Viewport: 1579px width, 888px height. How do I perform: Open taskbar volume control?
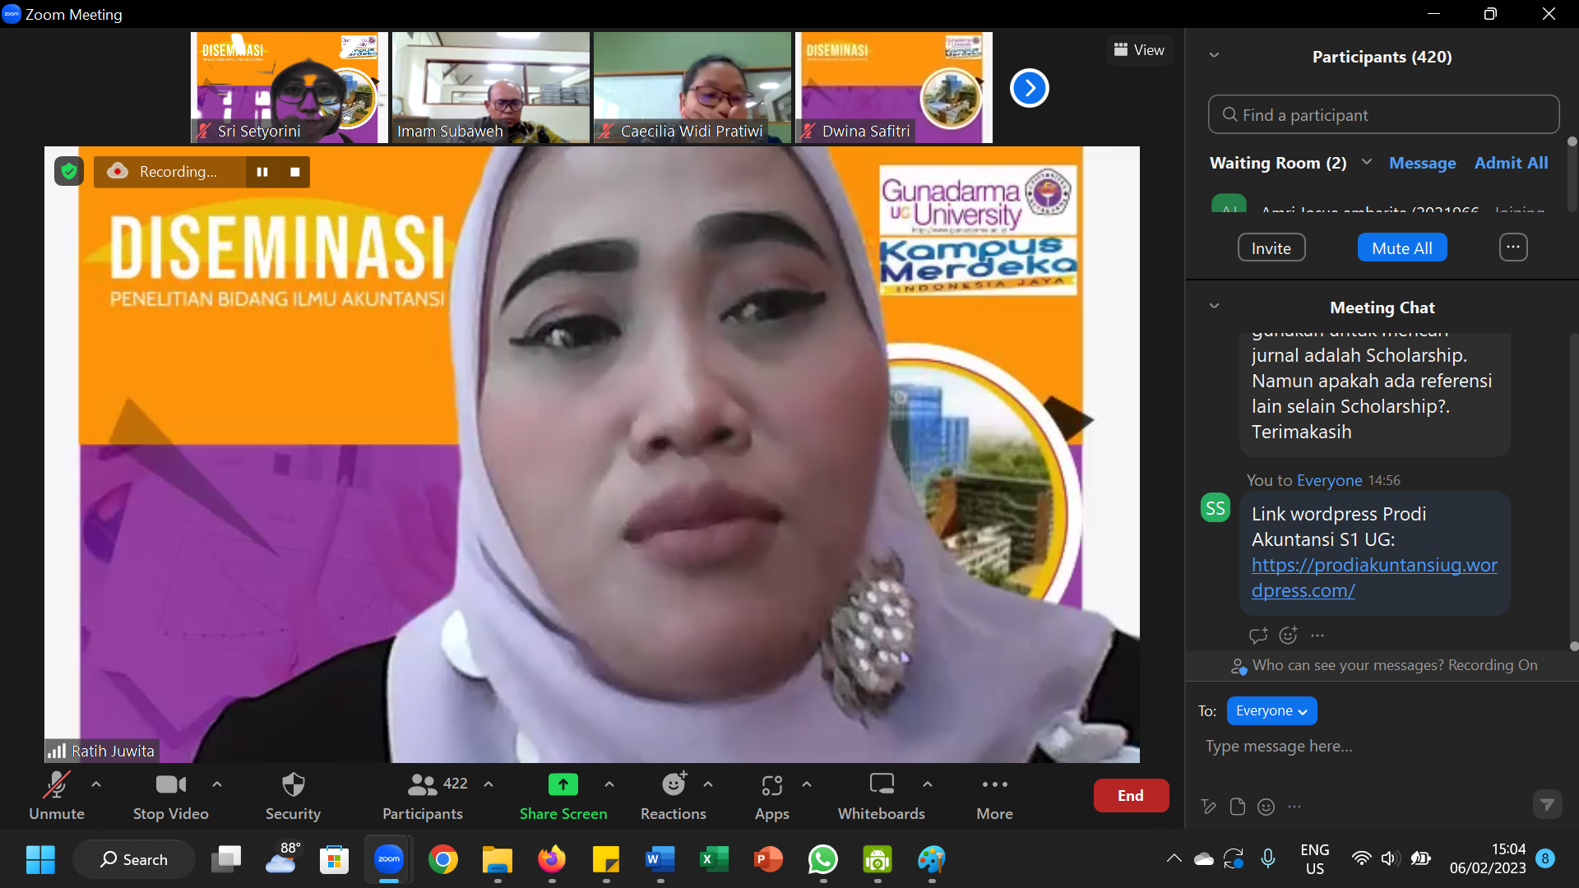pyautogui.click(x=1390, y=858)
